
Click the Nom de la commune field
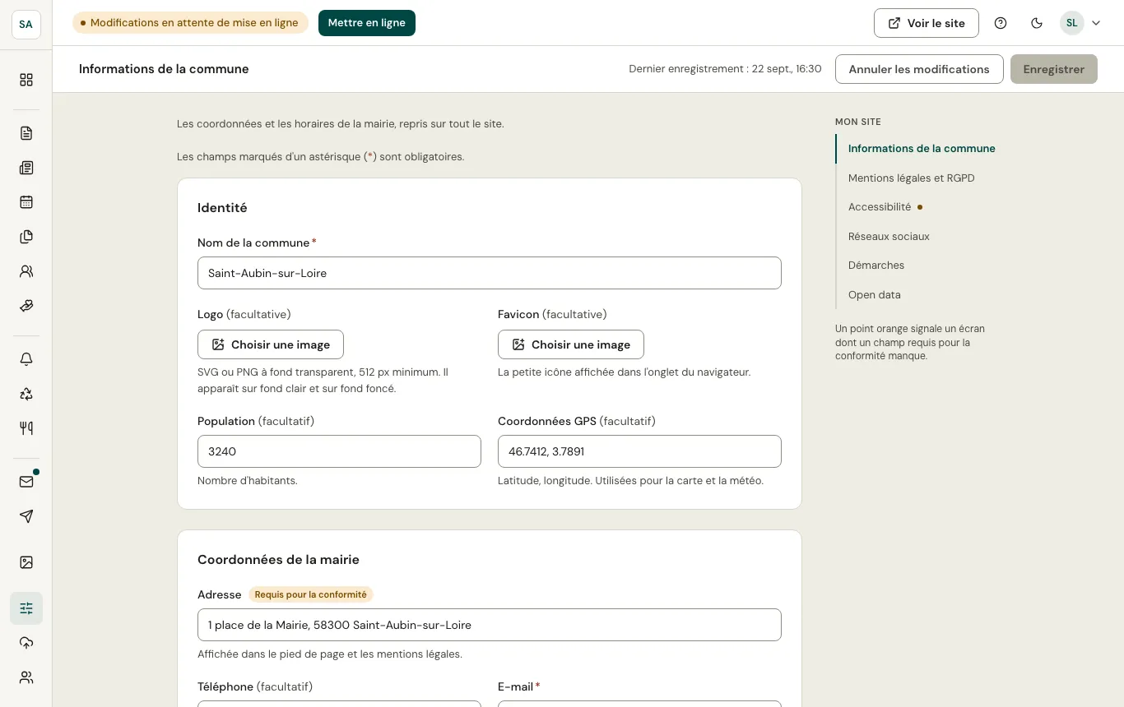pyautogui.click(x=490, y=273)
